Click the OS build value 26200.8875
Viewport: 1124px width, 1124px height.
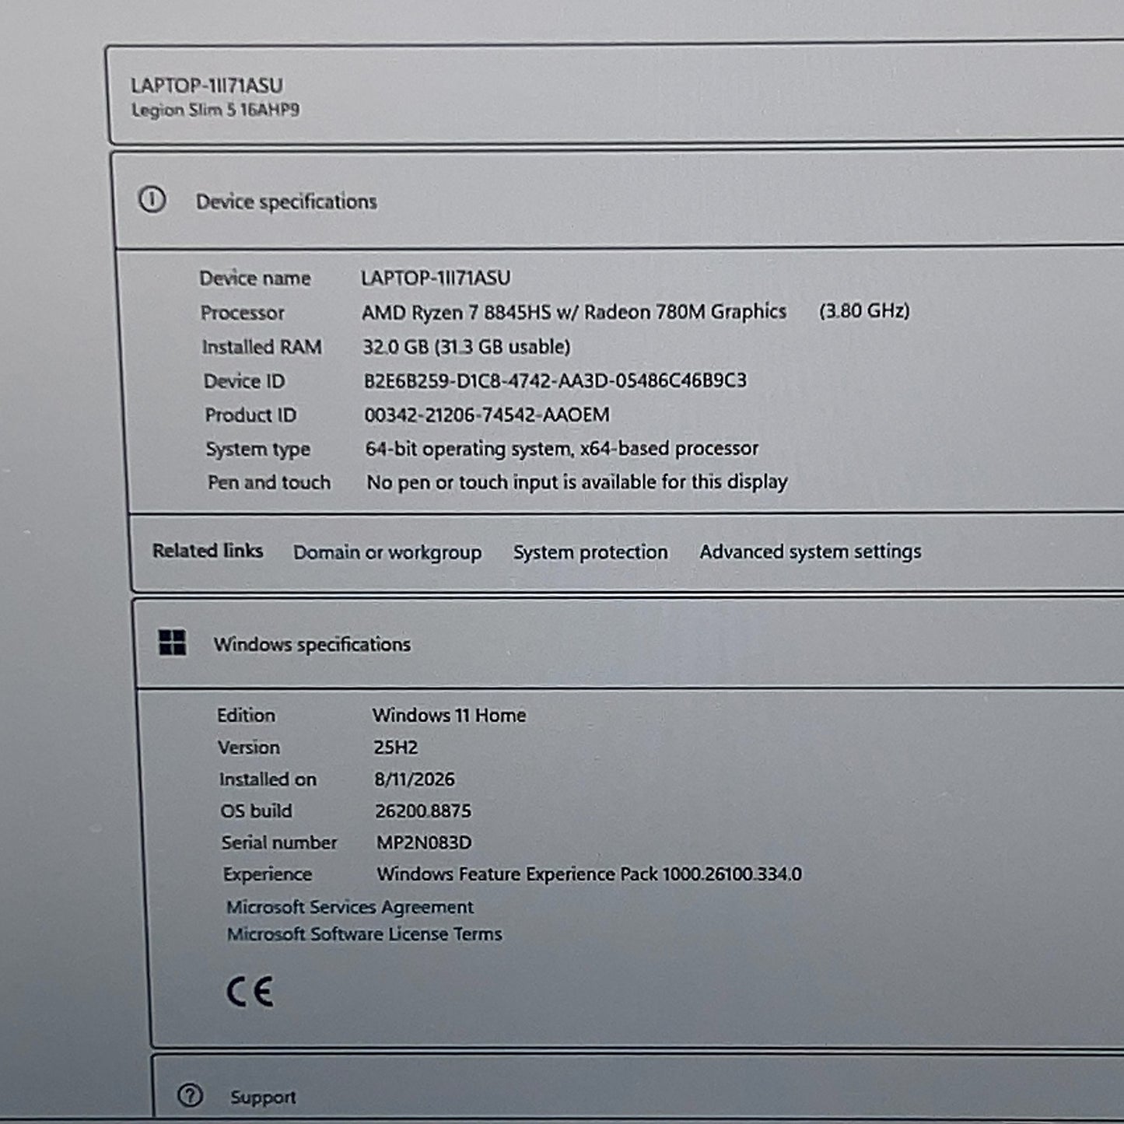[423, 811]
